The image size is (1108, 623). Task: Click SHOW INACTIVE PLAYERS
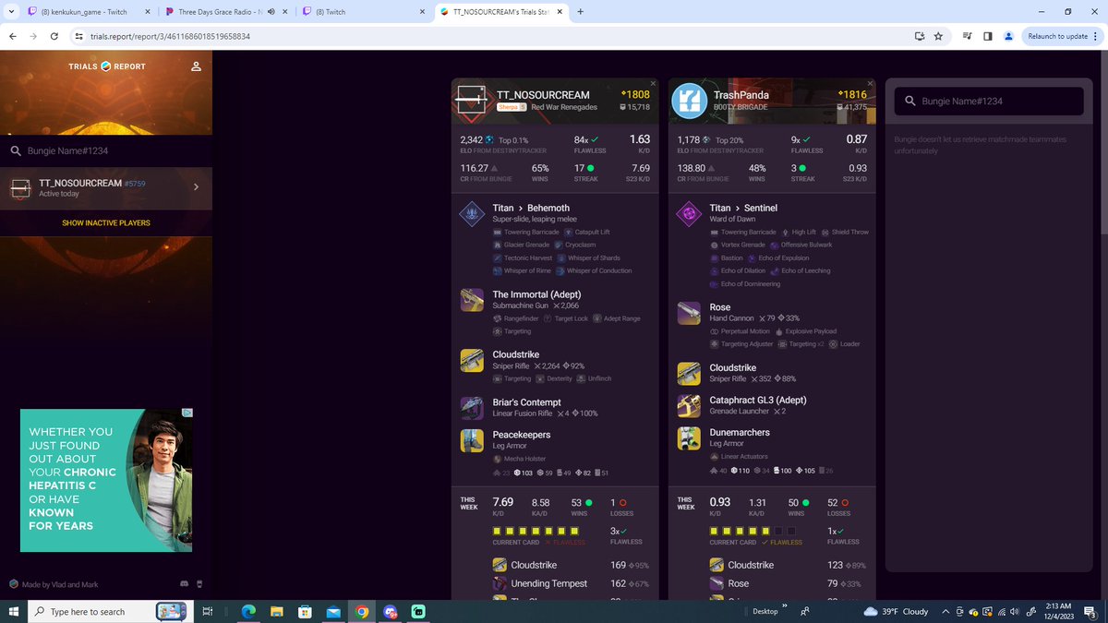tap(106, 222)
